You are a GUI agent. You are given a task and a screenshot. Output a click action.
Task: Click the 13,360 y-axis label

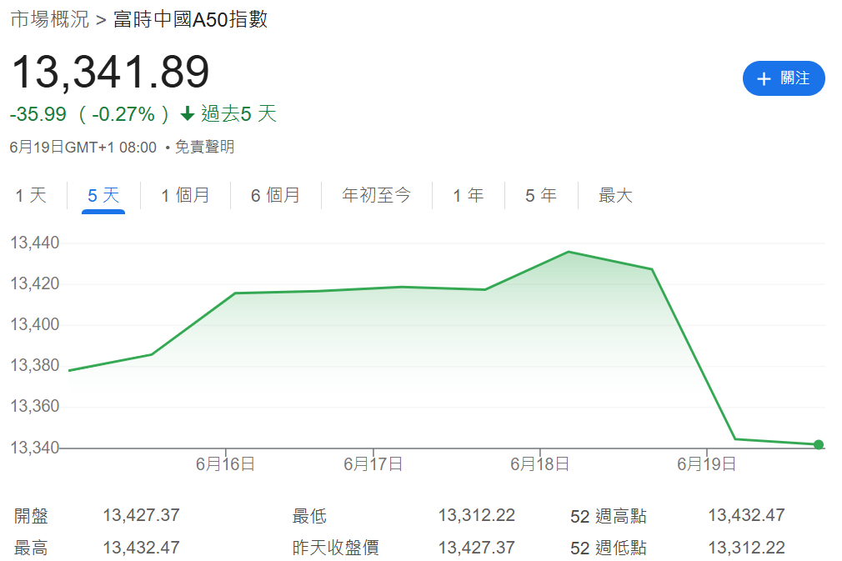[x=35, y=406]
